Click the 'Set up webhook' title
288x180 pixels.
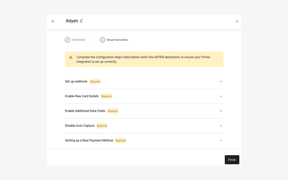[x=76, y=81]
